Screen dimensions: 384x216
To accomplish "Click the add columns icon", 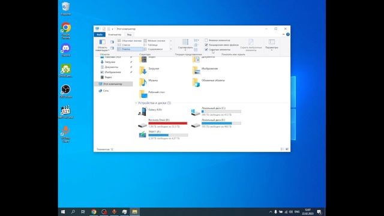I will [196, 45].
